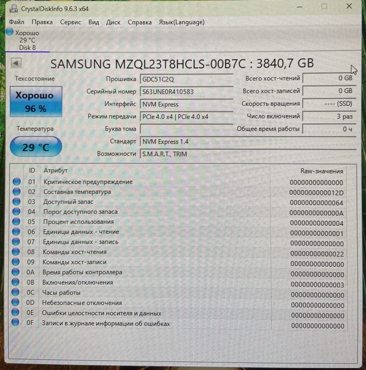Open the Сервис menu
Image resolution: width=366 pixels, height=370 pixels.
(70, 22)
